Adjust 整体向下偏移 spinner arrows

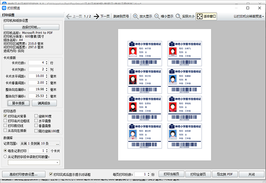47,96
